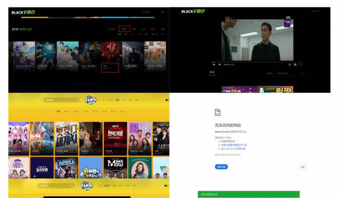Screen dimensions: 338x198
Task: Open the 현역가왕 poster on FANTA page
Action: click(x=115, y=139)
